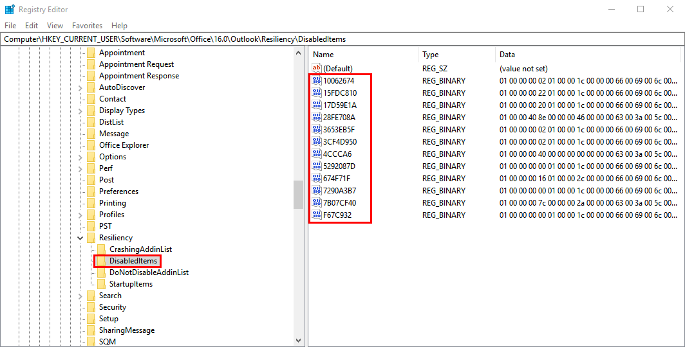
Task: Select the Contact key
Action: [x=112, y=99]
